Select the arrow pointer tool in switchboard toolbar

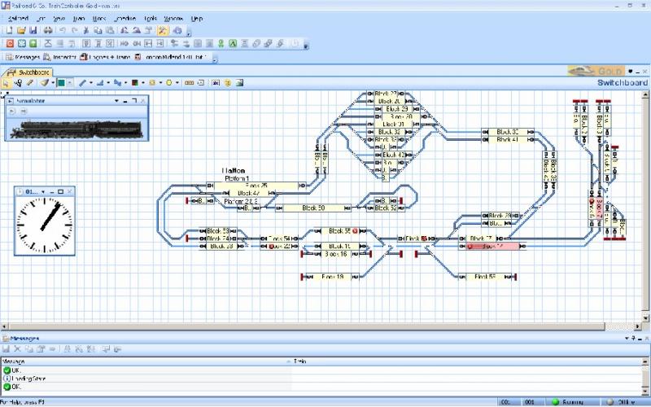click(x=7, y=82)
